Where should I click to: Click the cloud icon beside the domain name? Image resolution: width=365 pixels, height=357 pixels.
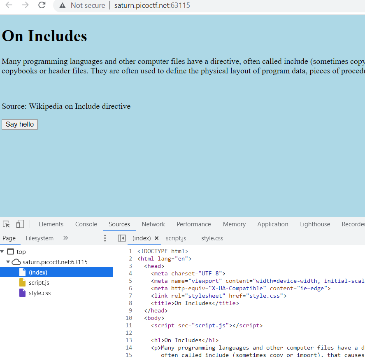pos(16,262)
